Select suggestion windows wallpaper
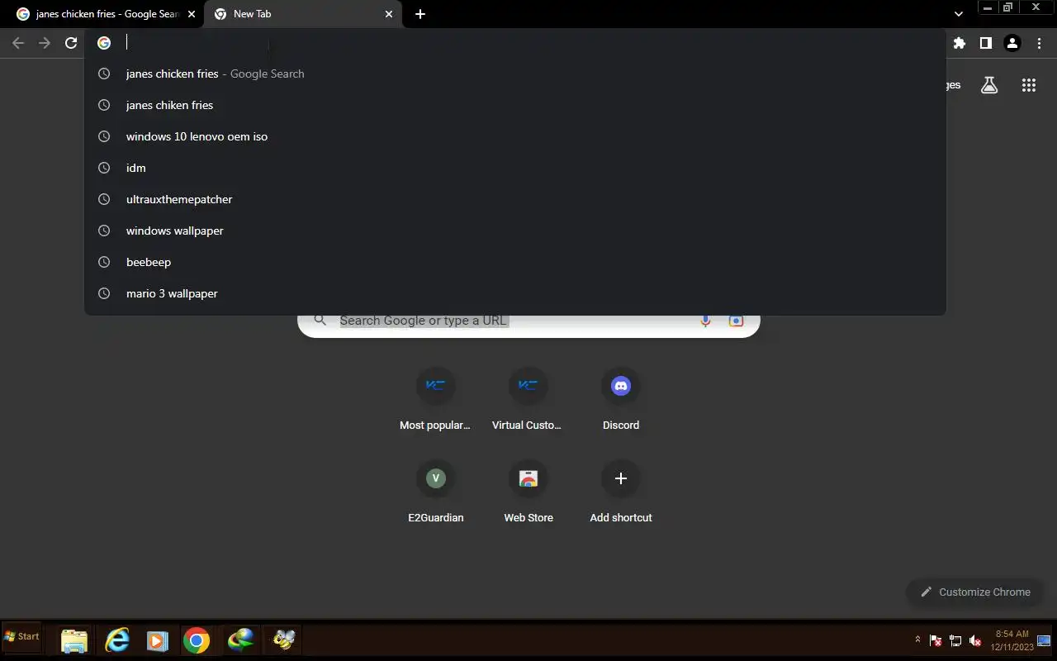Image resolution: width=1057 pixels, height=661 pixels. click(x=515, y=231)
